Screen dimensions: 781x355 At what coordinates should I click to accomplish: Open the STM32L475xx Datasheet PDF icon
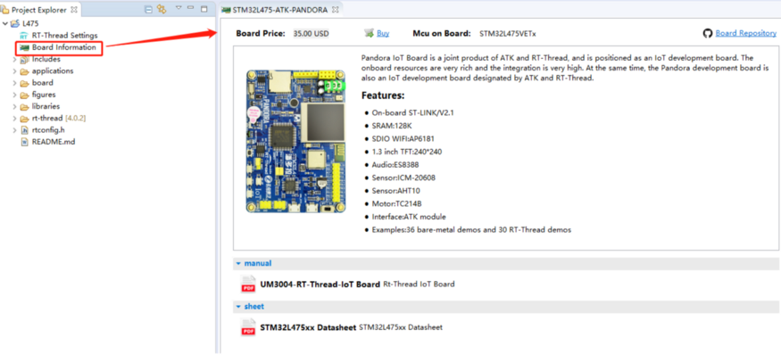click(248, 327)
